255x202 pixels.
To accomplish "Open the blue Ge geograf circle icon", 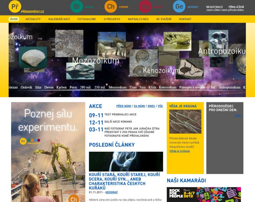I will (x=179, y=7).
